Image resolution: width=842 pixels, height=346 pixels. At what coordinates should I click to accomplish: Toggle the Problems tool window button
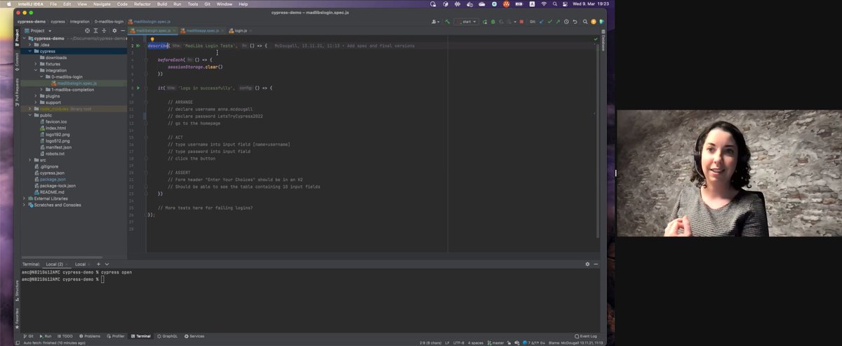click(x=91, y=336)
